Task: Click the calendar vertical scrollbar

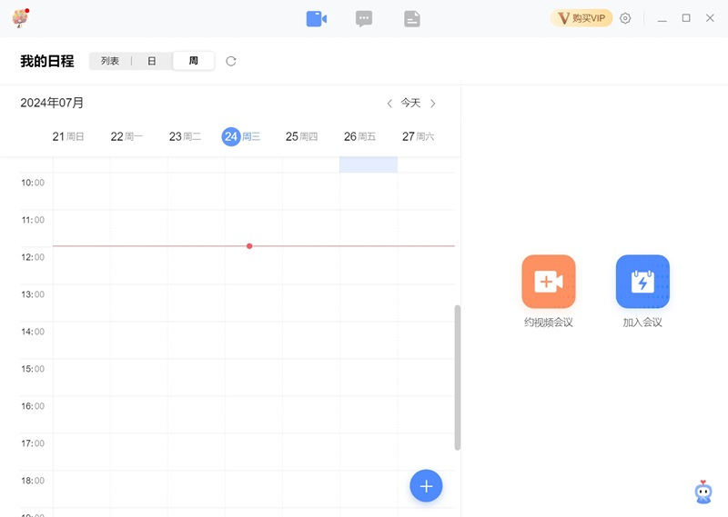Action: click(x=458, y=377)
